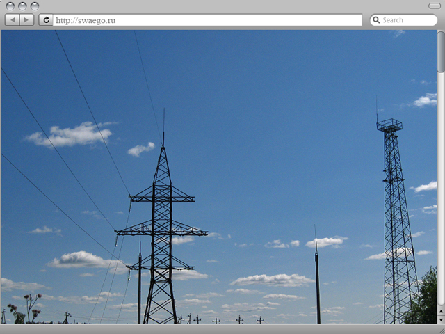The width and height of the screenshot is (445, 334).
Task: Go back with the left arrow button
Action: point(13,20)
